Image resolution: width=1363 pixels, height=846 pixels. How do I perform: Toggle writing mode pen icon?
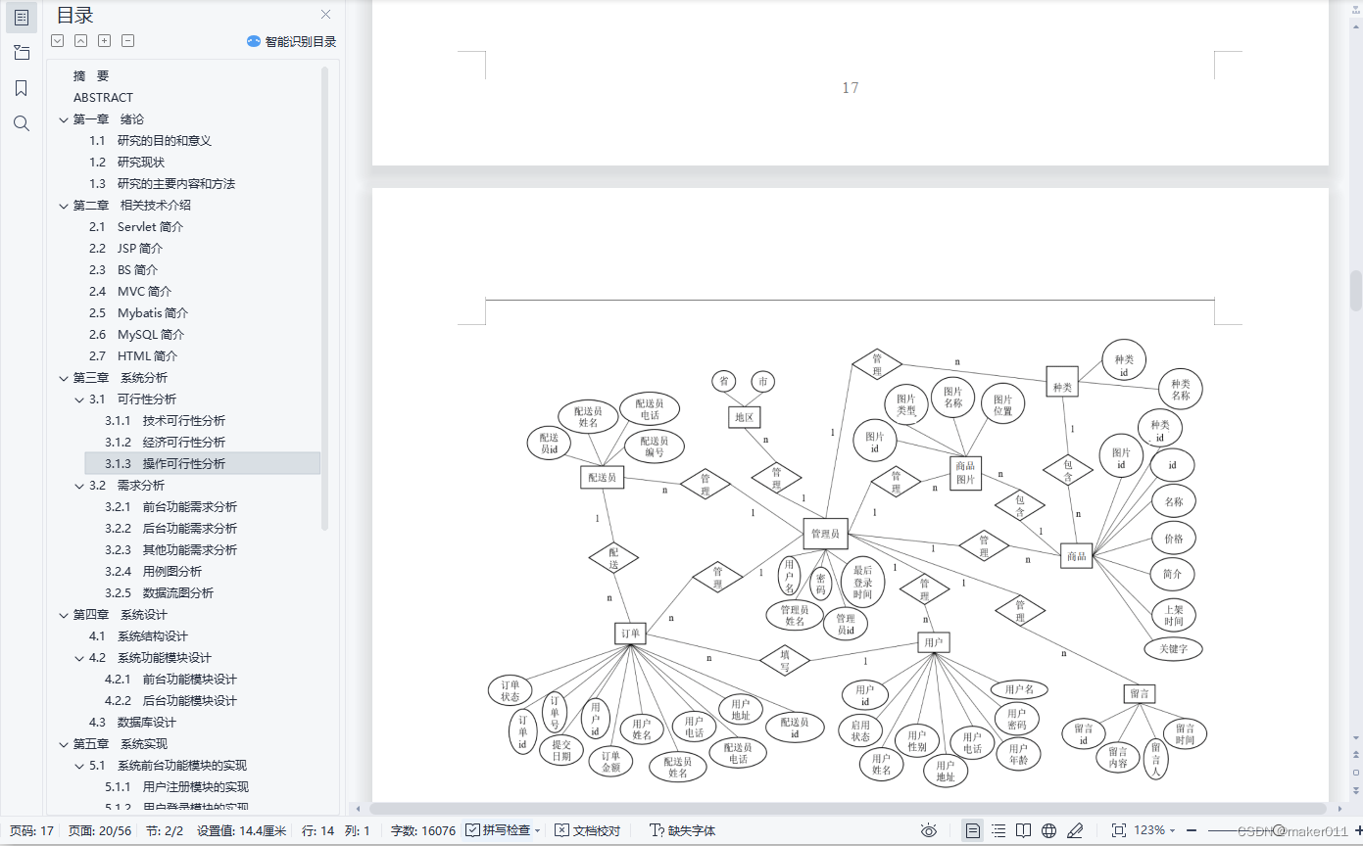pyautogui.click(x=1075, y=830)
